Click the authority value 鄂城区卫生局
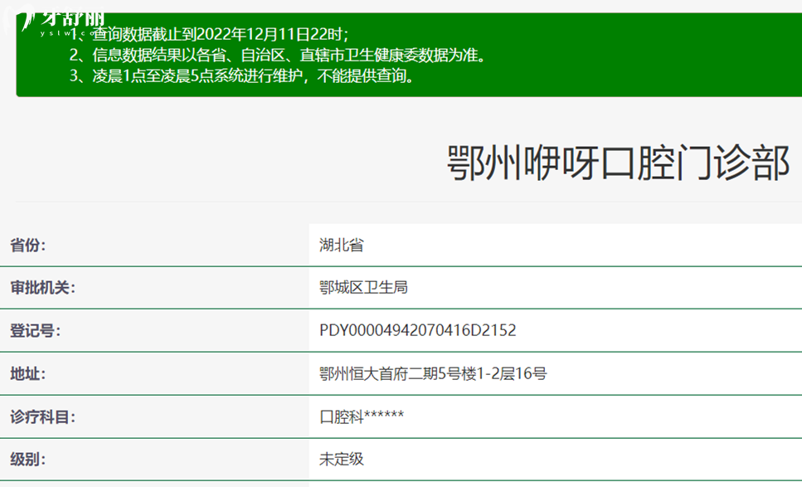802x487 pixels. pyautogui.click(x=363, y=288)
